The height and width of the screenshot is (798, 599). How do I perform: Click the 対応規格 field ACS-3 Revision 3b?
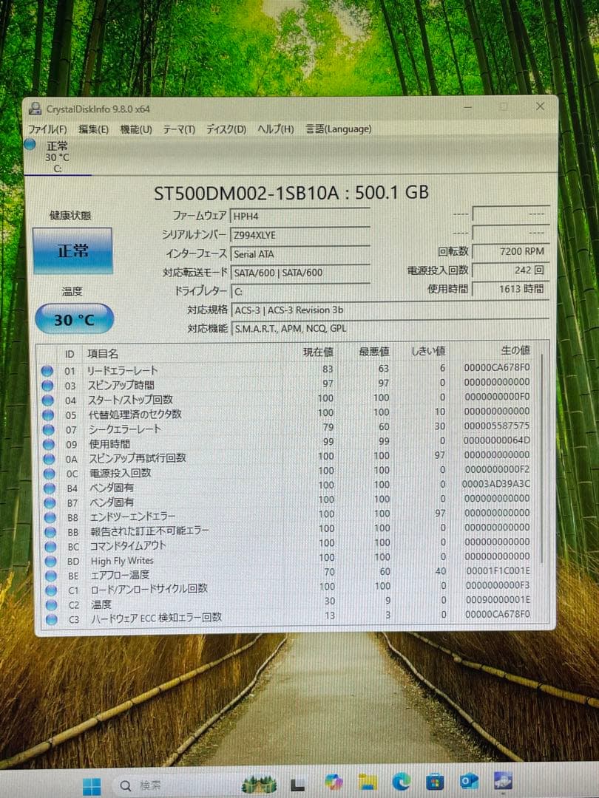(390, 310)
